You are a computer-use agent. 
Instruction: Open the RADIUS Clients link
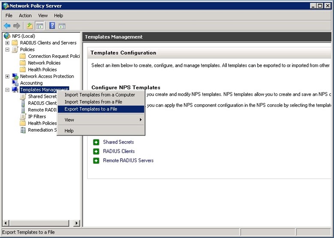119,151
